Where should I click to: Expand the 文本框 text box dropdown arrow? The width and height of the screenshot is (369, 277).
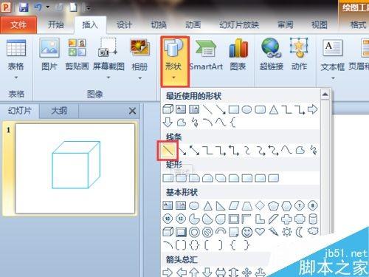(333, 78)
